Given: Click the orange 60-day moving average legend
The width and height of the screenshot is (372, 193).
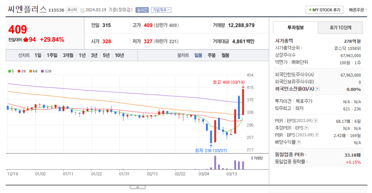Looking at the screenshot, I should click(x=34, y=71).
